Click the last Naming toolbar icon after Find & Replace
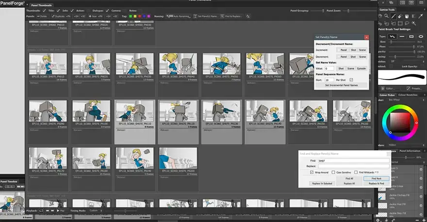This screenshot has height=222, width=427. point(248,16)
